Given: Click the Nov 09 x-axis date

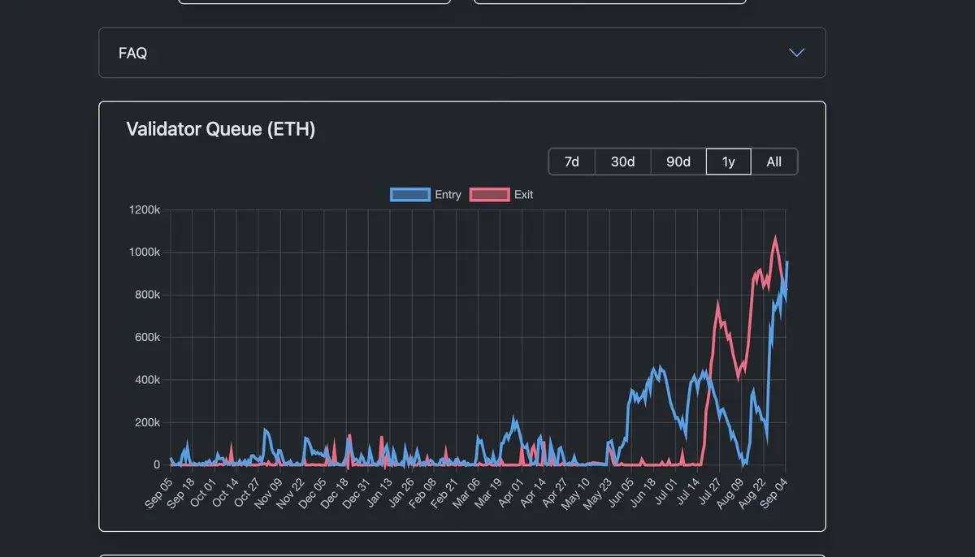Looking at the screenshot, I should (268, 493).
